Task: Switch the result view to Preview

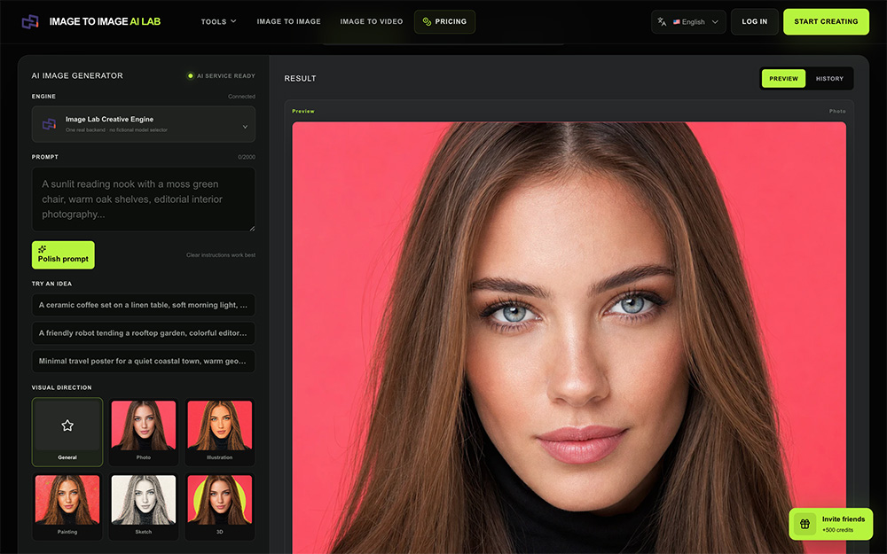Action: click(x=783, y=79)
